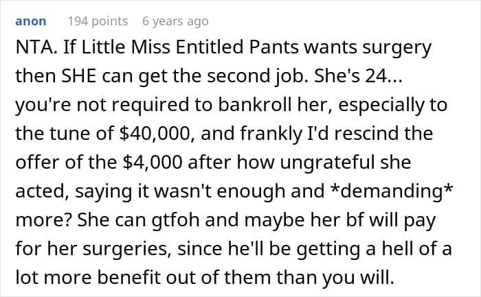This screenshot has height=297, width=481.
Task: Open the "anon" user profile link
Action: (30, 21)
